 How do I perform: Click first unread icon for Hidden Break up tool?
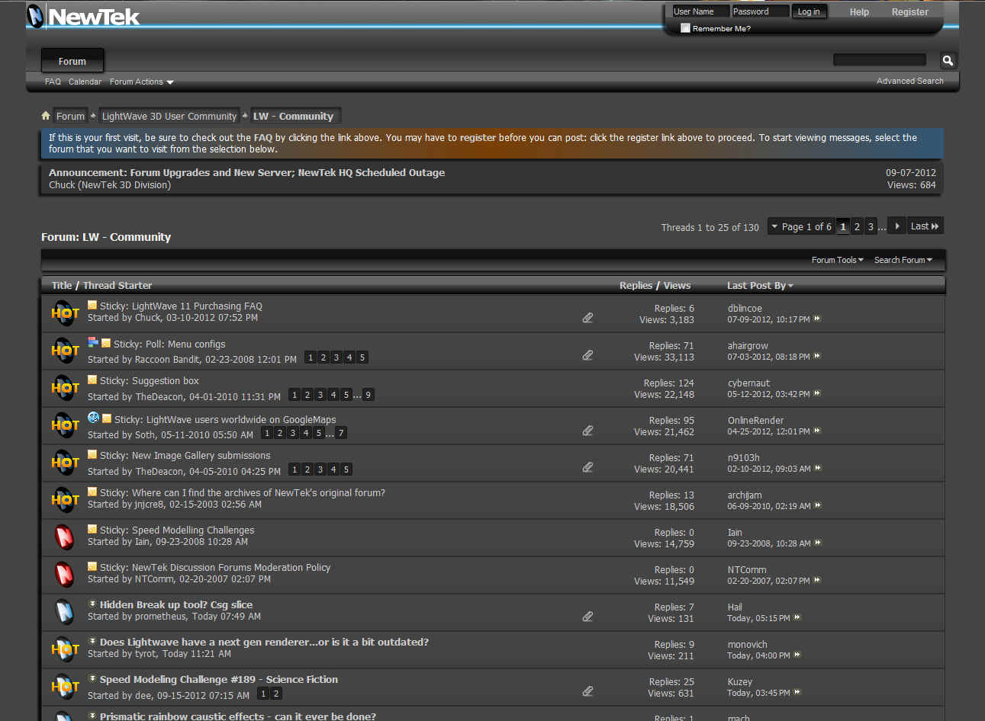click(92, 604)
